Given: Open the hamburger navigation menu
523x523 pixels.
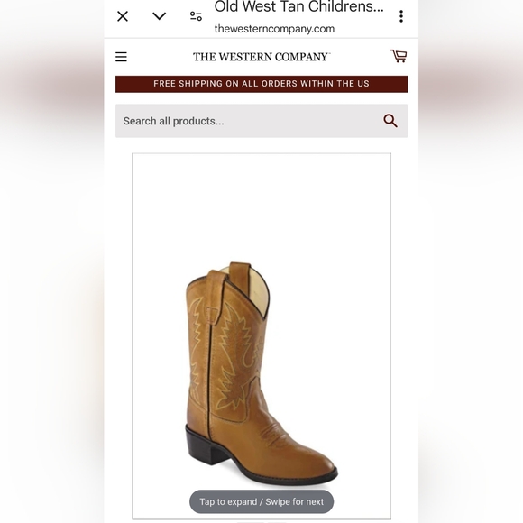Looking at the screenshot, I should pos(121,57).
